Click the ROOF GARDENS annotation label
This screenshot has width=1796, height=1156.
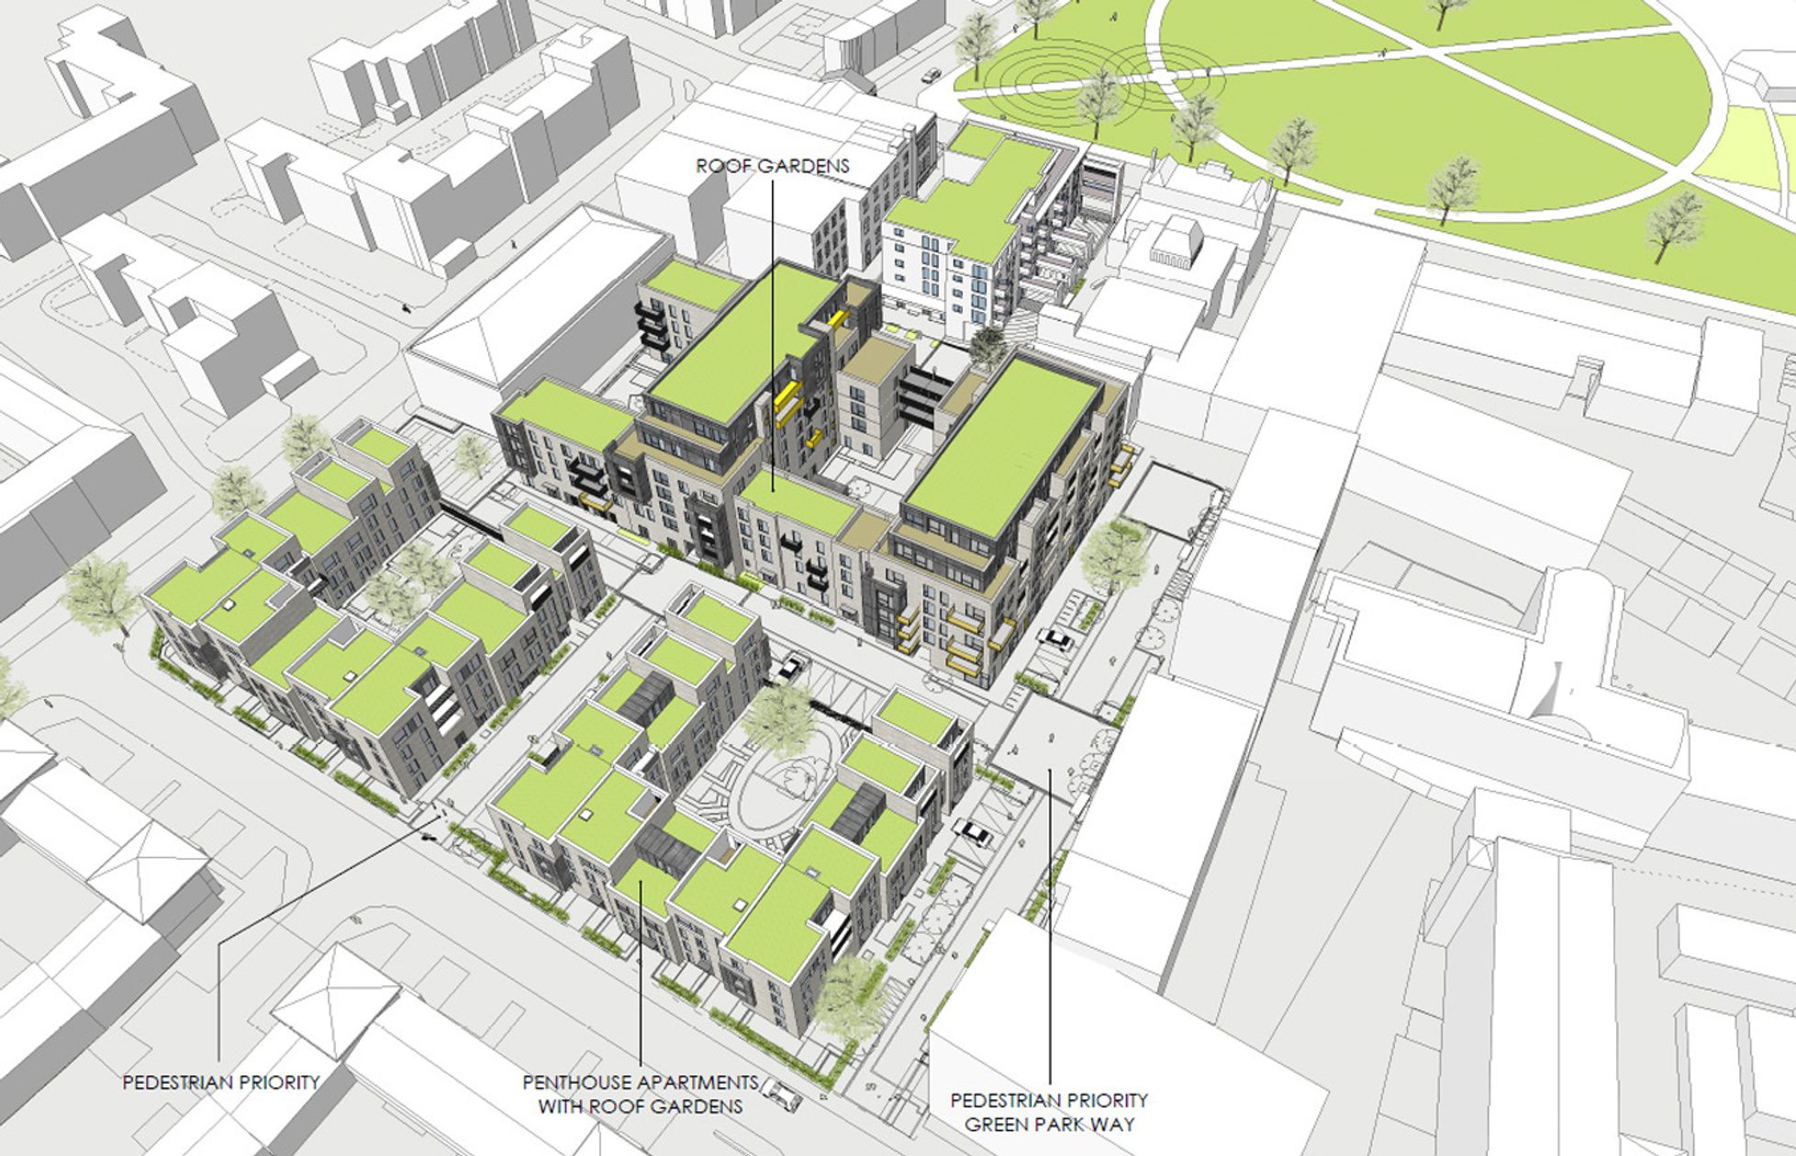(773, 166)
